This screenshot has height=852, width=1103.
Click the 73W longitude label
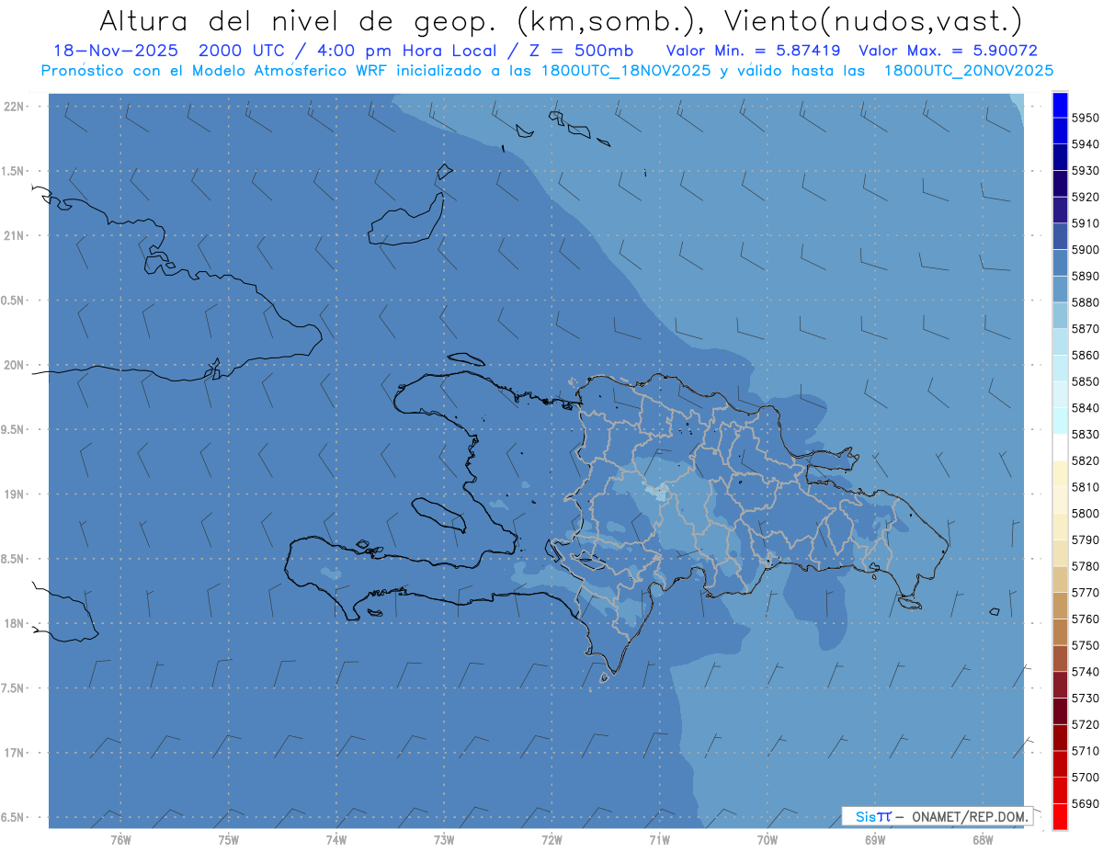coord(444,840)
